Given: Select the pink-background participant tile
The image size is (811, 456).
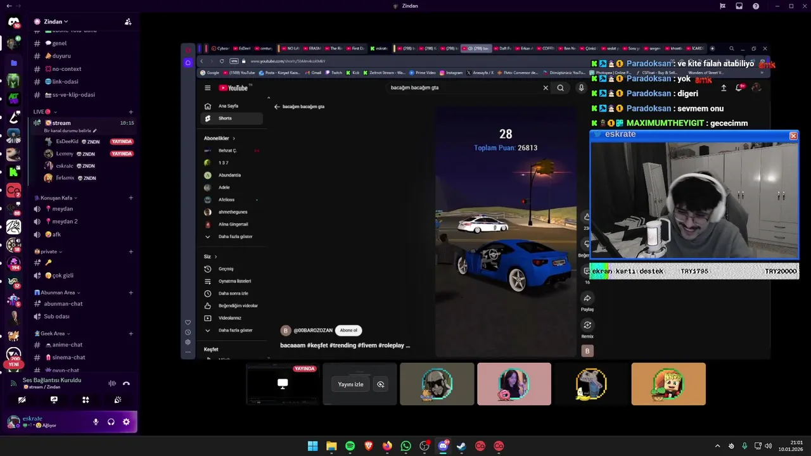Looking at the screenshot, I should pos(514,384).
